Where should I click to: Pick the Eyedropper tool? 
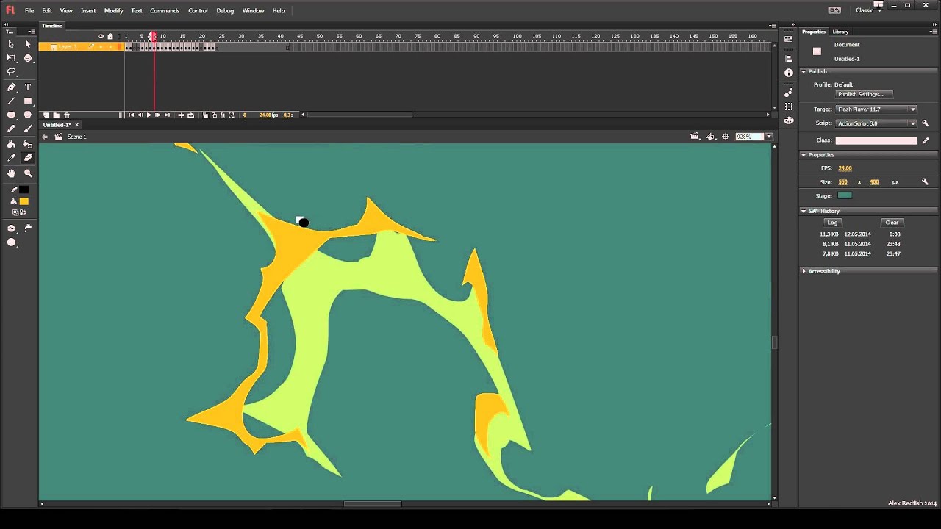click(x=11, y=158)
